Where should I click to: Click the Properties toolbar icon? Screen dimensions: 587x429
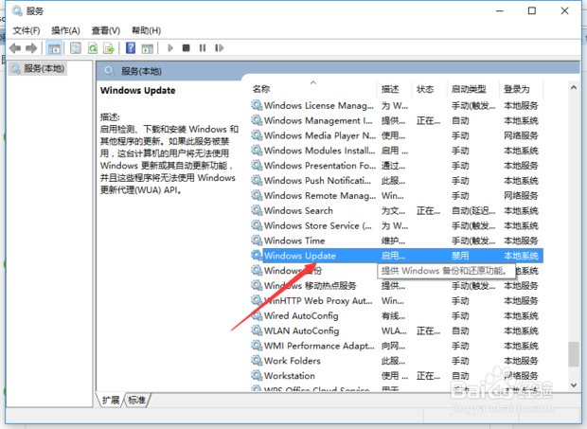coord(76,48)
